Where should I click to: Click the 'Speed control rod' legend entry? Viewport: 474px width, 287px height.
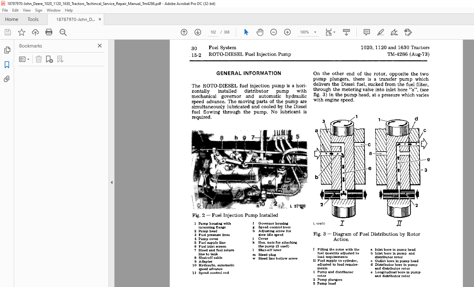[214, 273]
